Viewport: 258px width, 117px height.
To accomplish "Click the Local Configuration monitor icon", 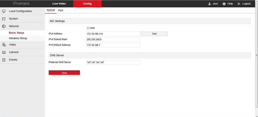I will [x=4, y=11].
